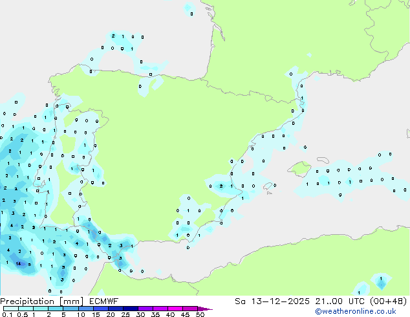
Task: Click the 'Sa 13-12-2025' date text
Action: tap(272, 301)
